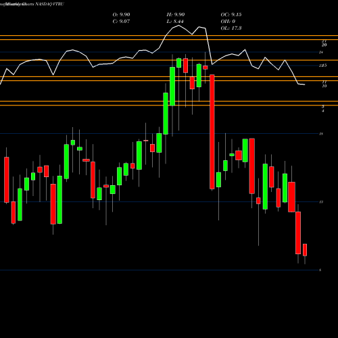The image size is (338, 338).
Task: Click the 'OC: 9.15' value
Action: 231,15
